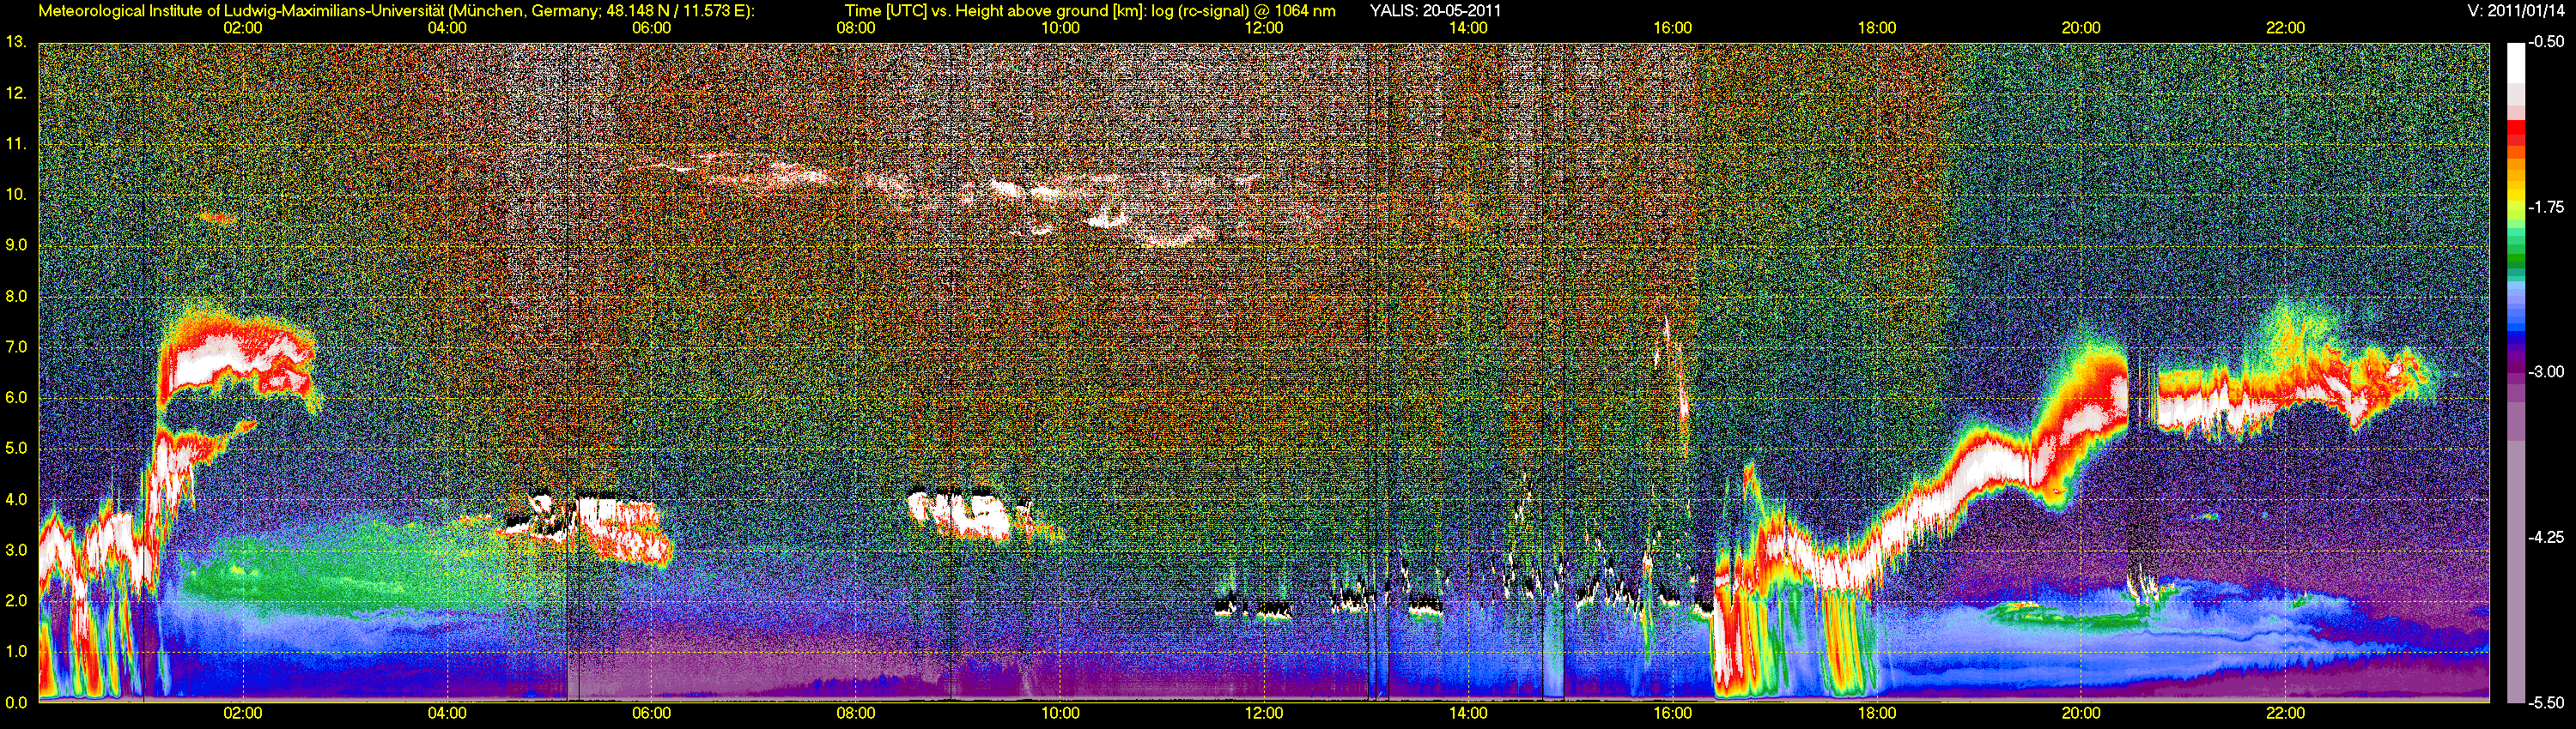Click the 6.0 height axis label
This screenshot has width=2576, height=729.
click(16, 397)
